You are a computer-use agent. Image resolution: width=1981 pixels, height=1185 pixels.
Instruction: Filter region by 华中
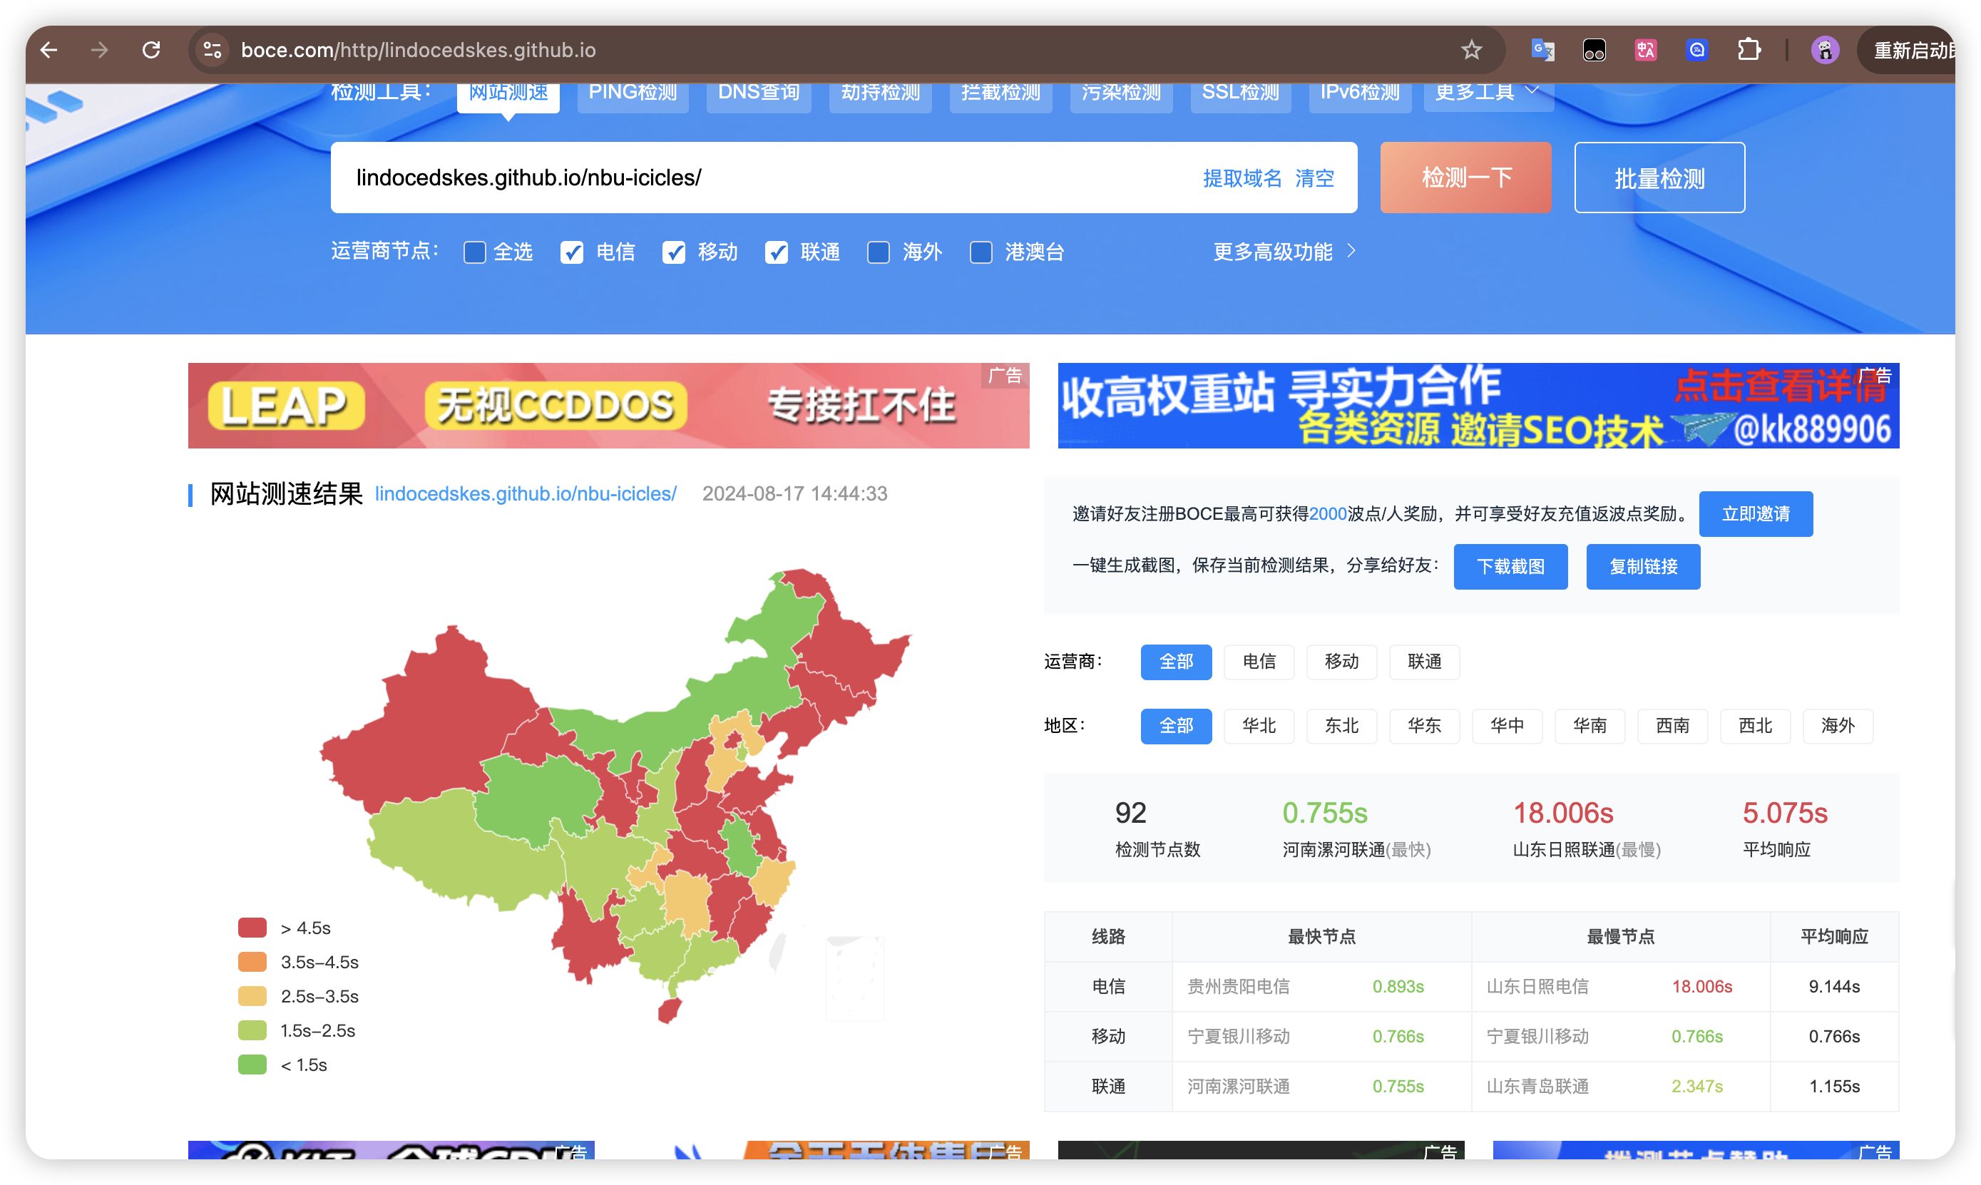coord(1507,725)
